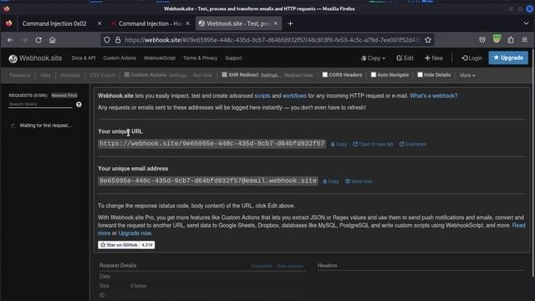
Task: Open a new tab with plus icon
Action: [x=290, y=23]
